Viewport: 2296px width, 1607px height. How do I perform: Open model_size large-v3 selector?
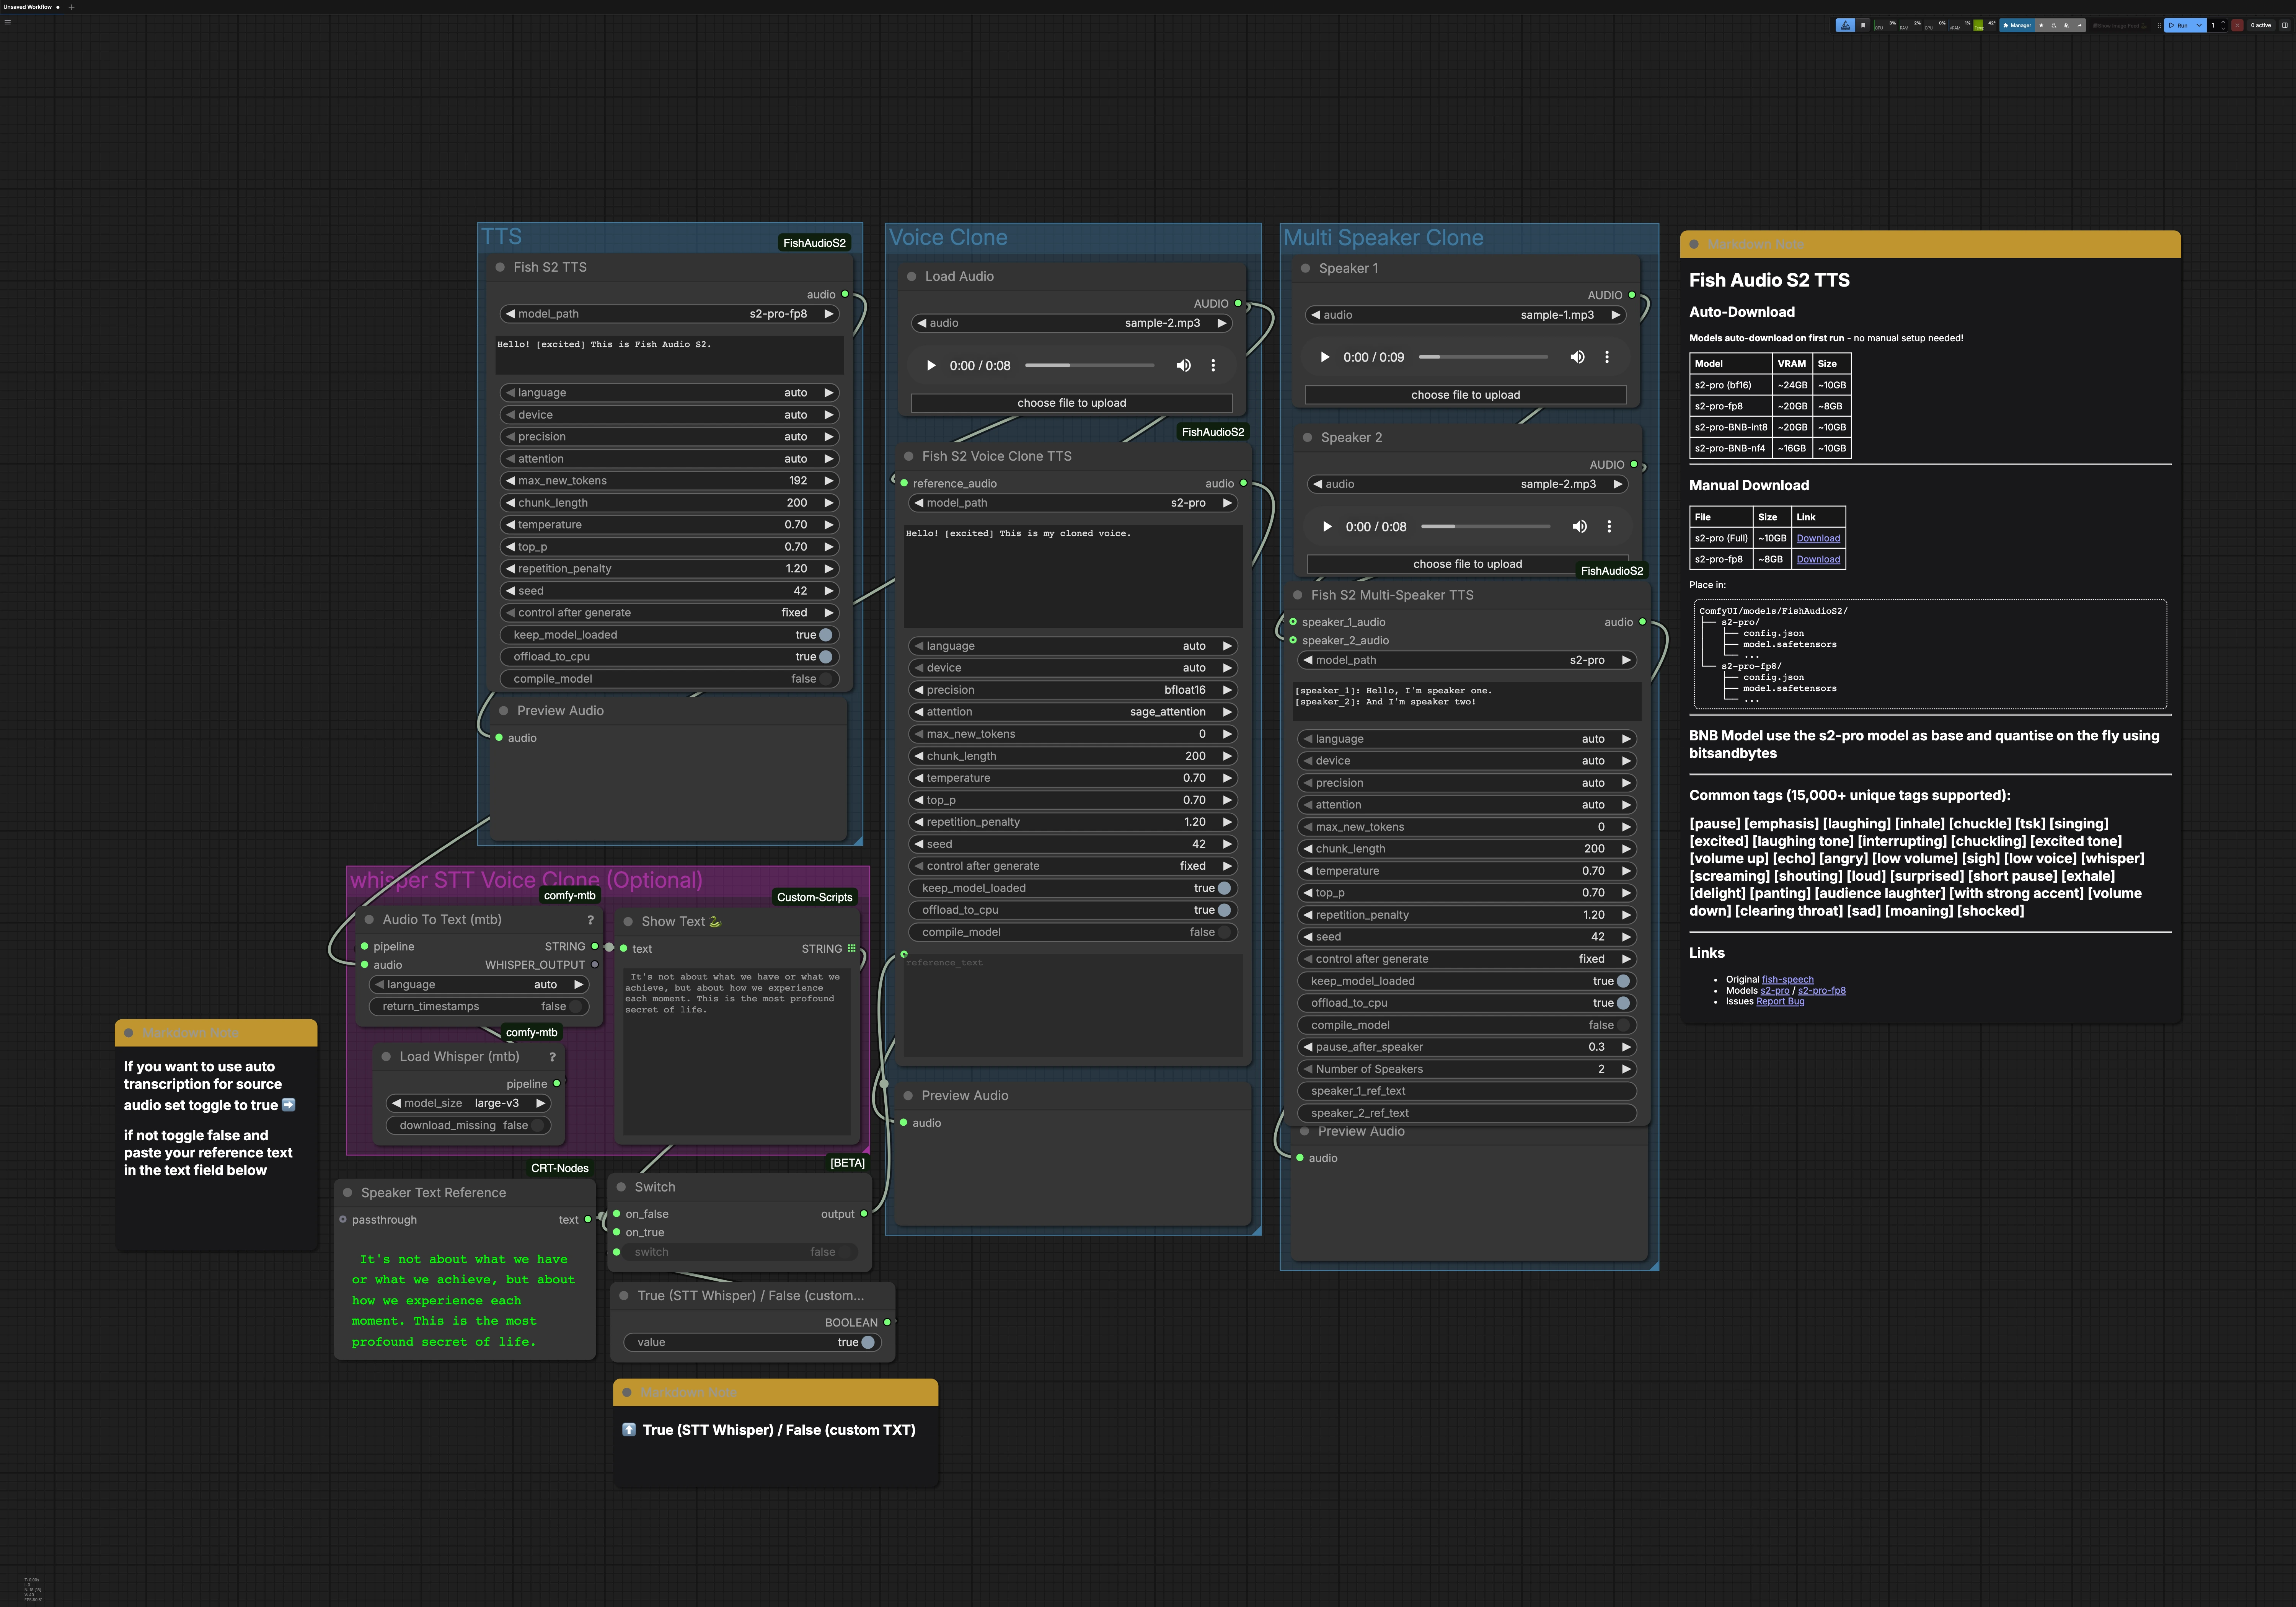pos(468,1103)
